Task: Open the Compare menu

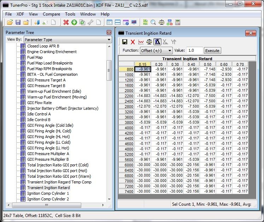Action: [x=52, y=14]
